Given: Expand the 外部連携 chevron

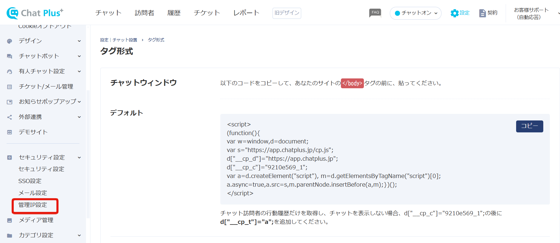Looking at the screenshot, I should (x=79, y=117).
